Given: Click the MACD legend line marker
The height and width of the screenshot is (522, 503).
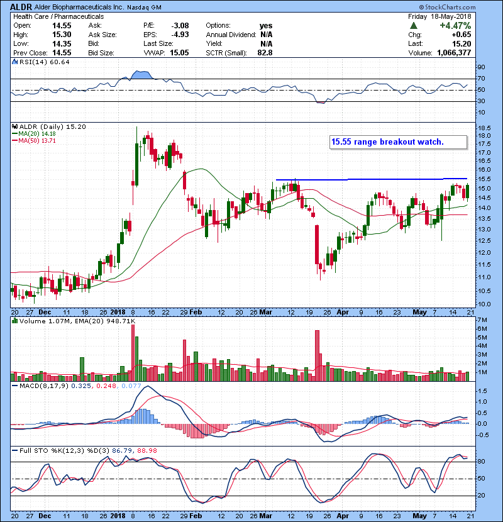Looking at the screenshot, I should point(14,386).
